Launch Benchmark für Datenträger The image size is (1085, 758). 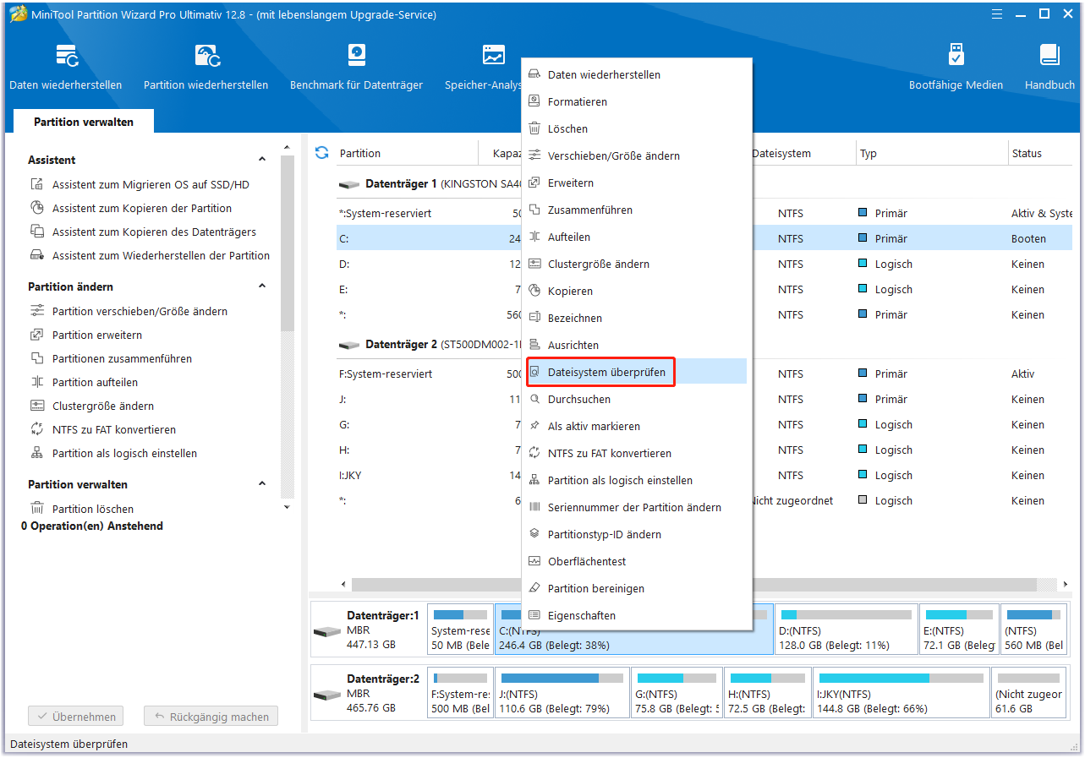coord(356,67)
